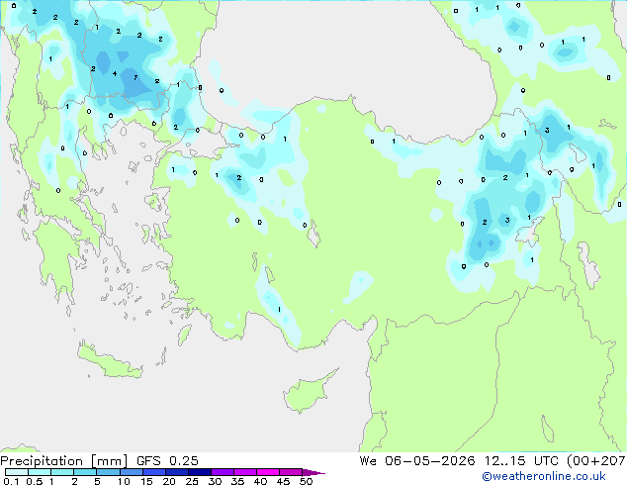Click the 'Precipitation [mm]' title text
627x485 pixels.
tap(64, 461)
